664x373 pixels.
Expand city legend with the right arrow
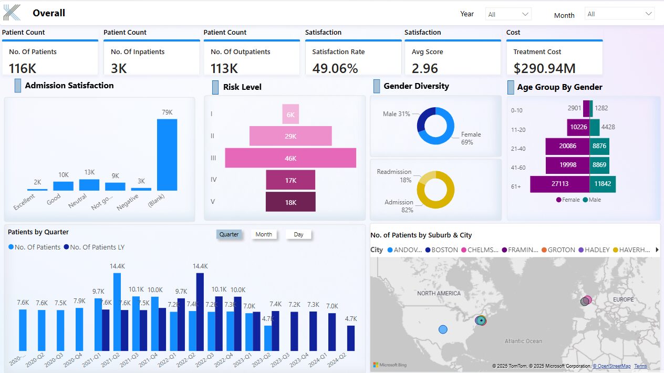click(x=657, y=250)
